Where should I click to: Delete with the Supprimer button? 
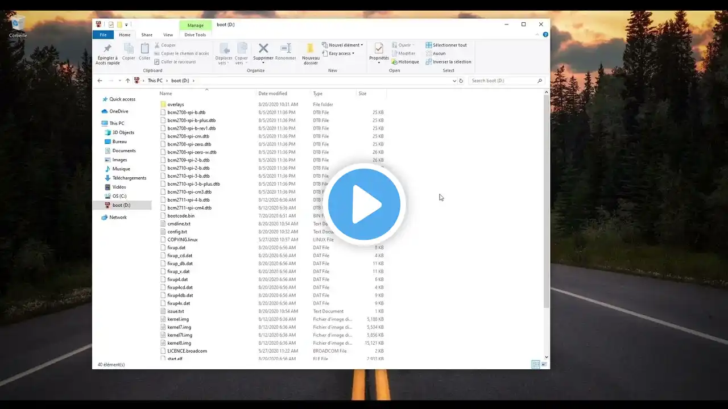[x=263, y=50]
